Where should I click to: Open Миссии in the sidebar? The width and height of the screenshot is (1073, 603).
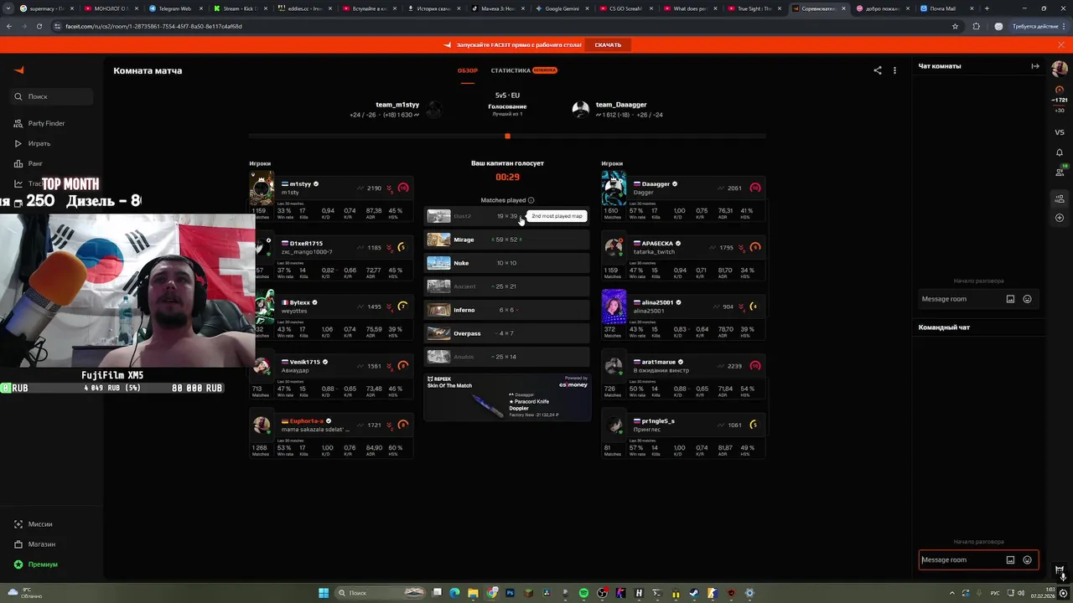(x=40, y=524)
